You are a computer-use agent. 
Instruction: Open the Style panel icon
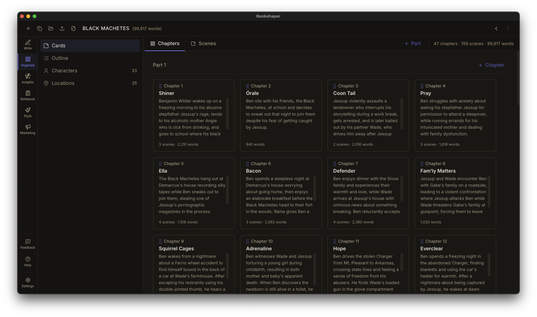[28, 112]
